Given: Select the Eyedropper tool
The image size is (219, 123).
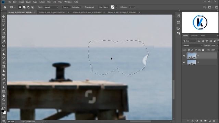Looking at the screenshot, I should (x=4, y=42).
